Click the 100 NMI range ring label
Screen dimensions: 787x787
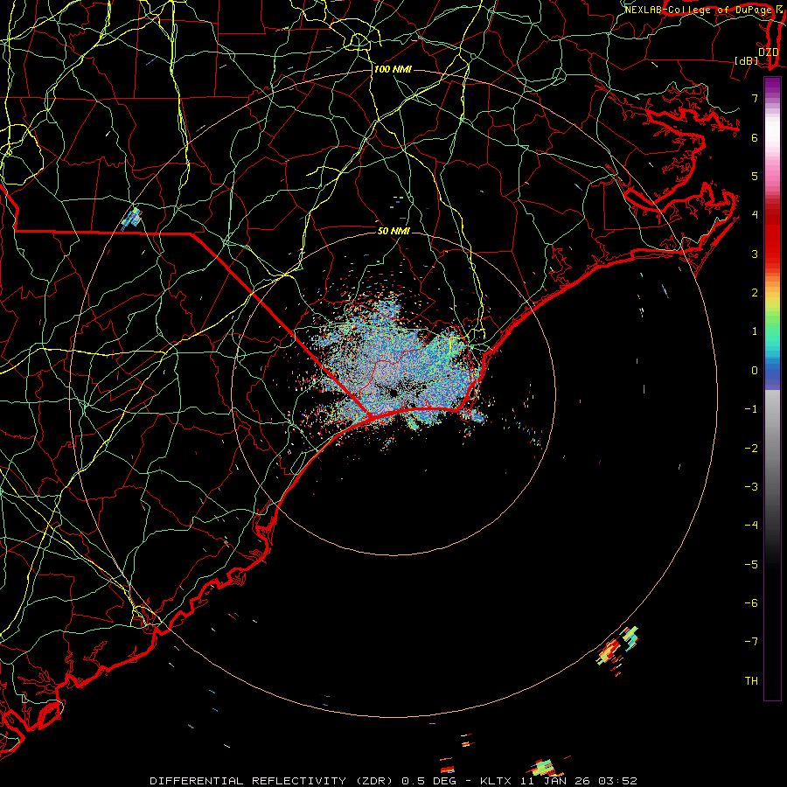point(393,69)
